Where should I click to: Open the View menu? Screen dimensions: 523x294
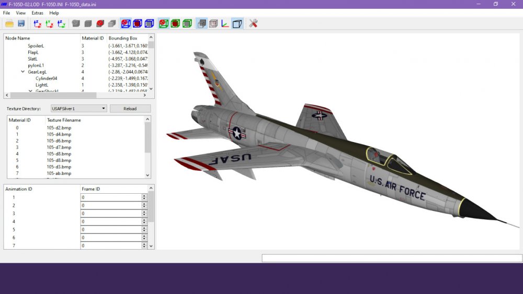pos(21,13)
